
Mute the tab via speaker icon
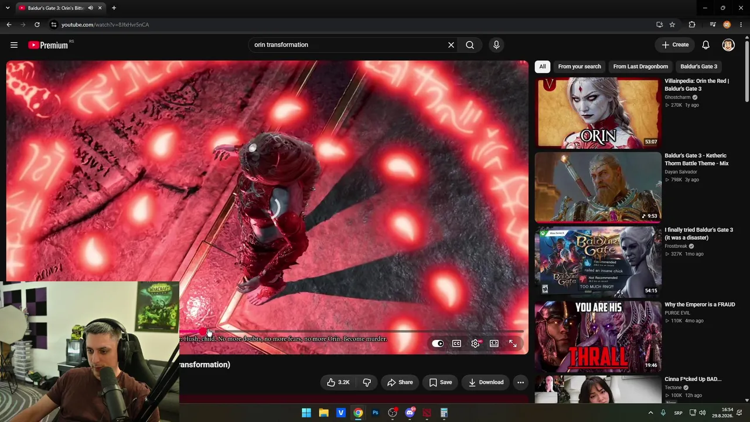[x=90, y=8]
